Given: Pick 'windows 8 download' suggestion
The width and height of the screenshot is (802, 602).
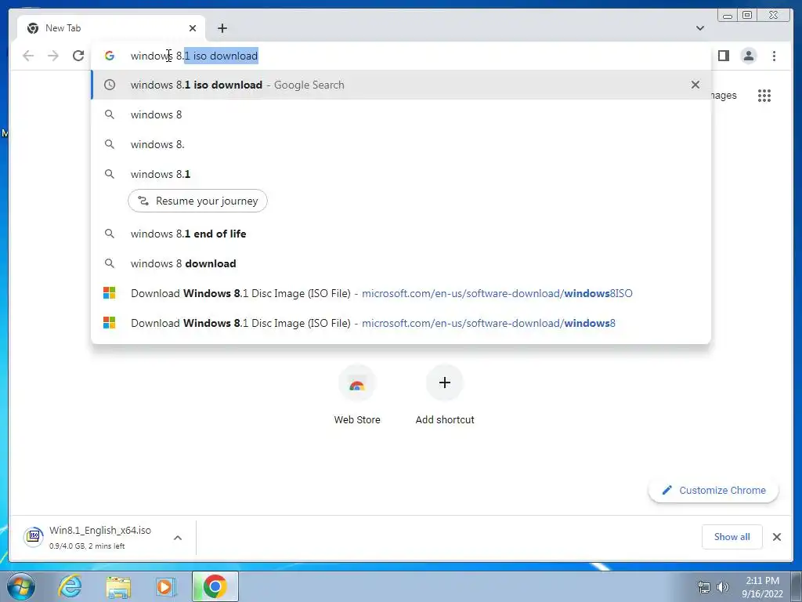Looking at the screenshot, I should (401, 263).
